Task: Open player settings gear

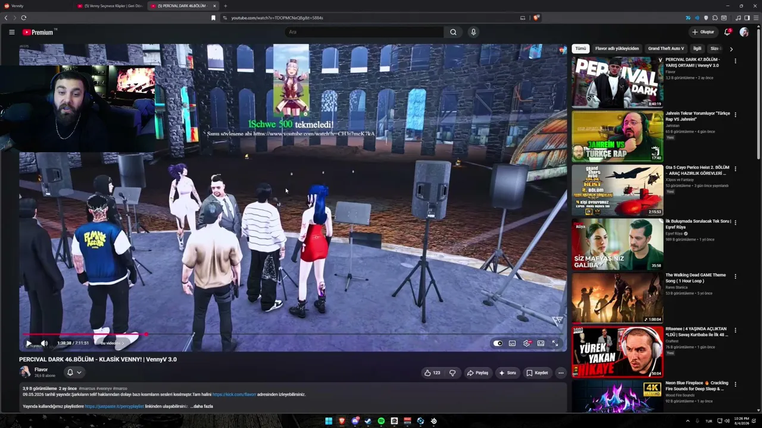Action: (526, 343)
